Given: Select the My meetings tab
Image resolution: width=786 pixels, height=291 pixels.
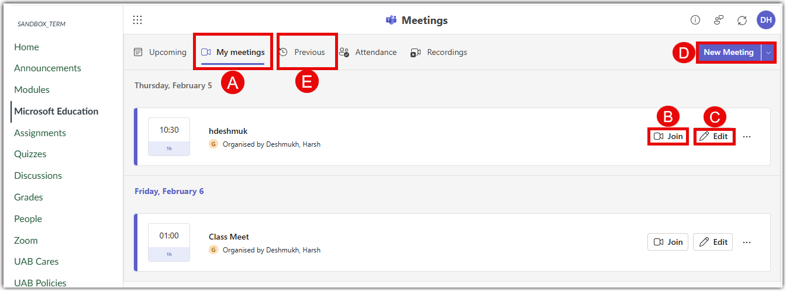Looking at the screenshot, I should point(233,53).
